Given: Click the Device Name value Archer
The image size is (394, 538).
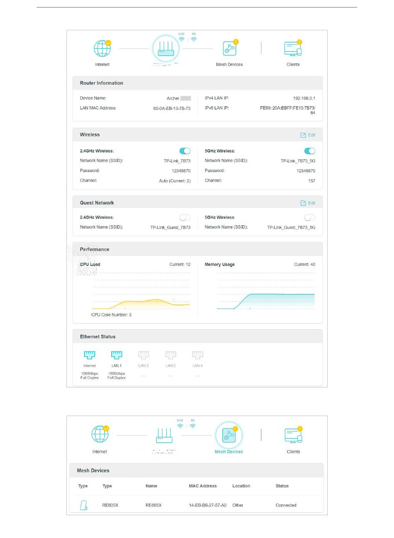Looking at the screenshot, I should coord(179,98).
